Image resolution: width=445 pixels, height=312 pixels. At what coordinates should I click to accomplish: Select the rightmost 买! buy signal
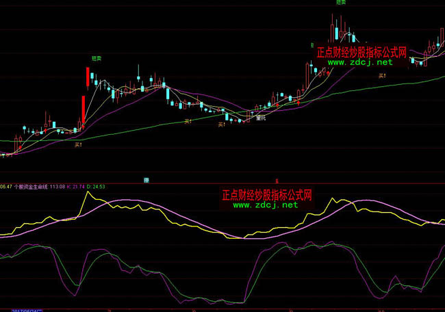point(382,76)
